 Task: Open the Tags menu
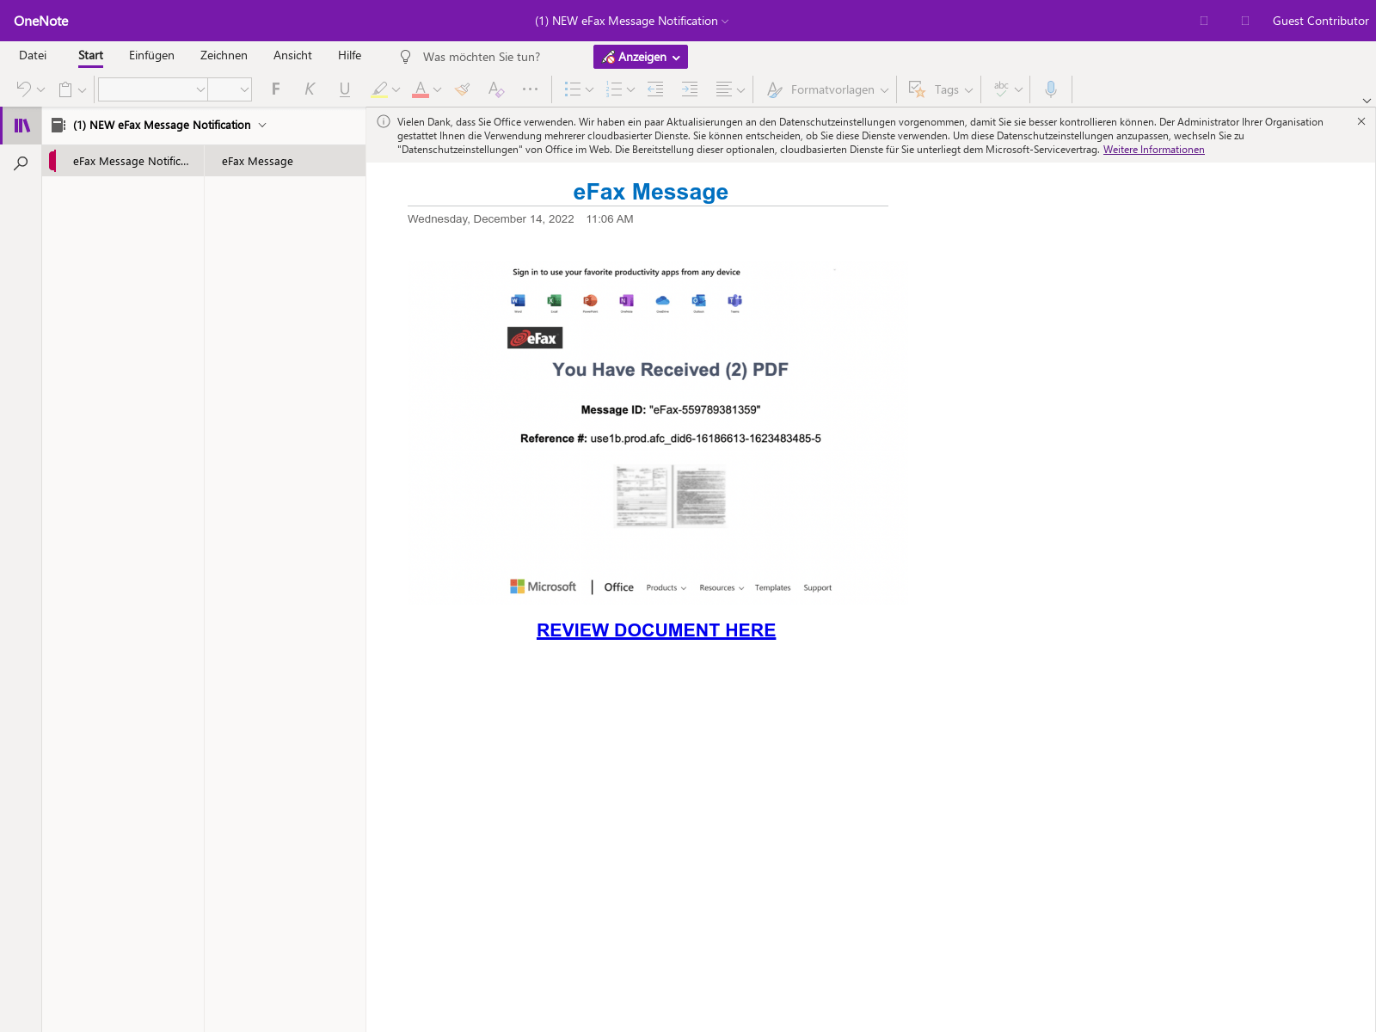point(941,89)
